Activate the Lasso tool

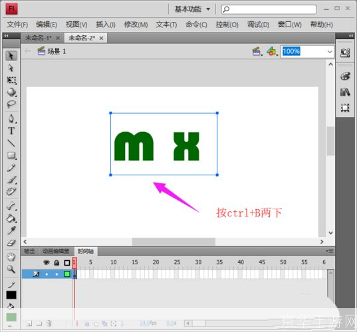coord(11,104)
